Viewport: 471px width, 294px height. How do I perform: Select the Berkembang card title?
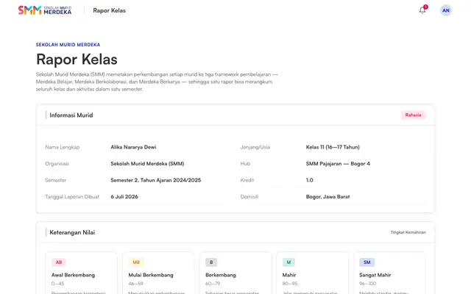221,275
